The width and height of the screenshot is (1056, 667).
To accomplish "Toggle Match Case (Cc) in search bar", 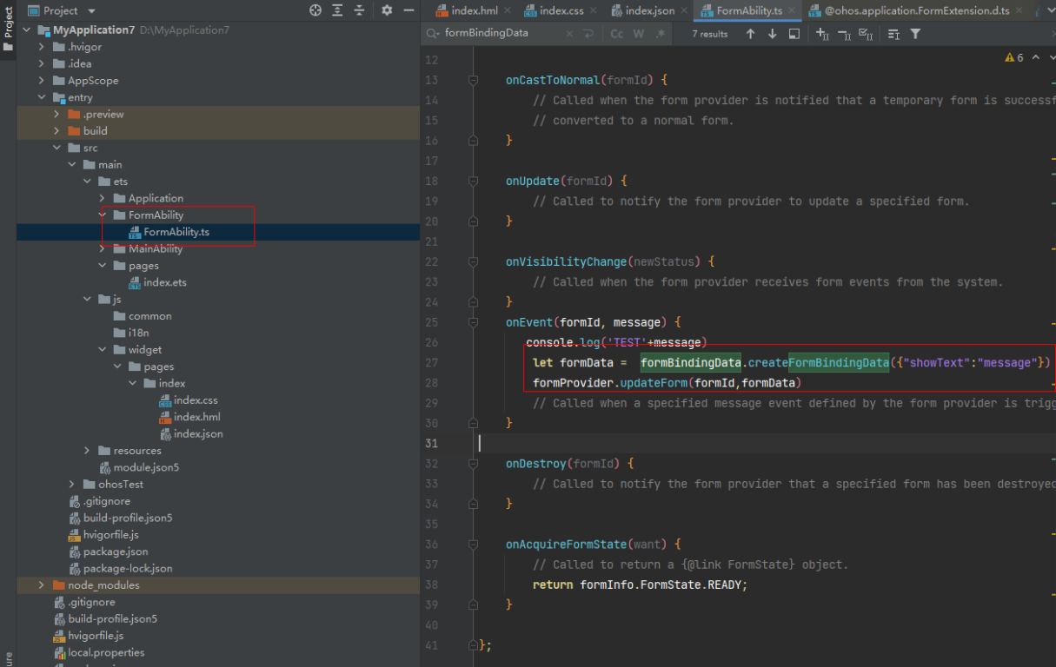I will (616, 34).
